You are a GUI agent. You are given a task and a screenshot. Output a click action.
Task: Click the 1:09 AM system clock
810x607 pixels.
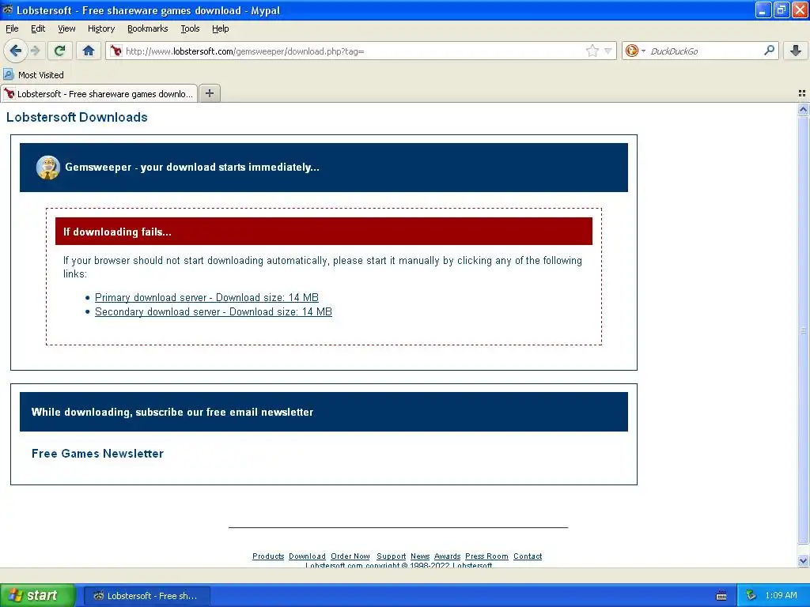click(x=781, y=595)
